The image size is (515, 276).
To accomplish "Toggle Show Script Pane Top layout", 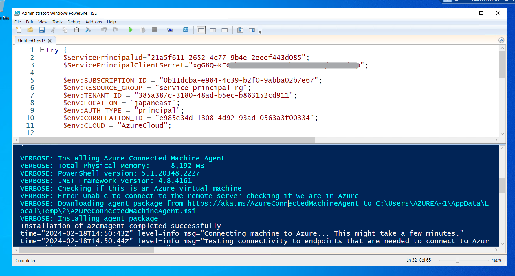I will pyautogui.click(x=201, y=30).
